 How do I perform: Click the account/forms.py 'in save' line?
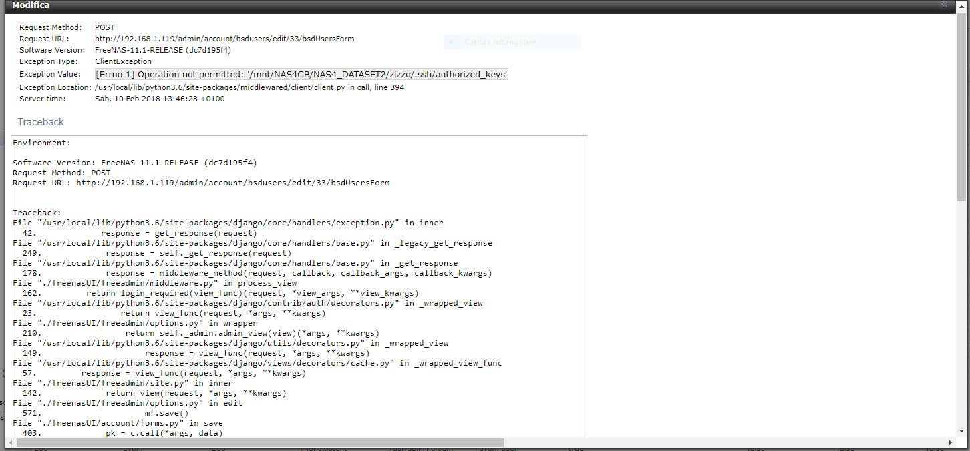tap(118, 423)
